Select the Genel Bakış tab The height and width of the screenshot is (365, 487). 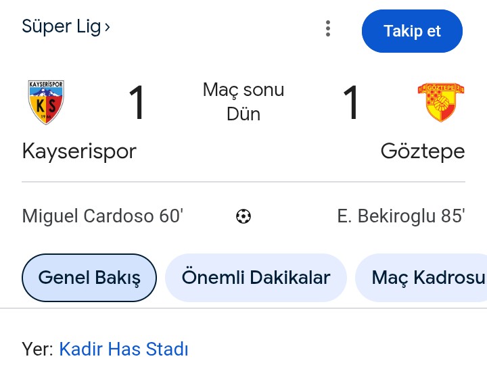click(89, 277)
